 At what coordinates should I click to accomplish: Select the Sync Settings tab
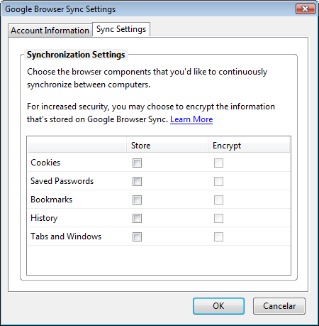click(x=121, y=29)
